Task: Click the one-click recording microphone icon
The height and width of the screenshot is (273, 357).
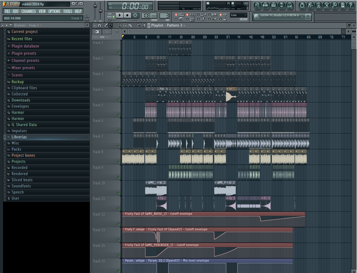Action: point(334,5)
